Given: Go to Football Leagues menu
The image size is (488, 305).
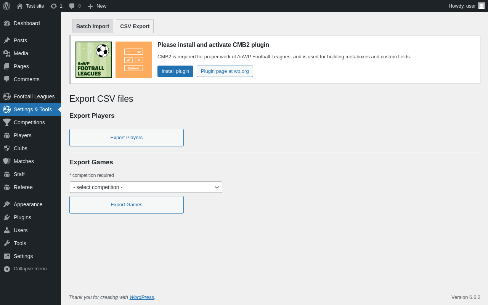Looking at the screenshot, I should pos(30,96).
